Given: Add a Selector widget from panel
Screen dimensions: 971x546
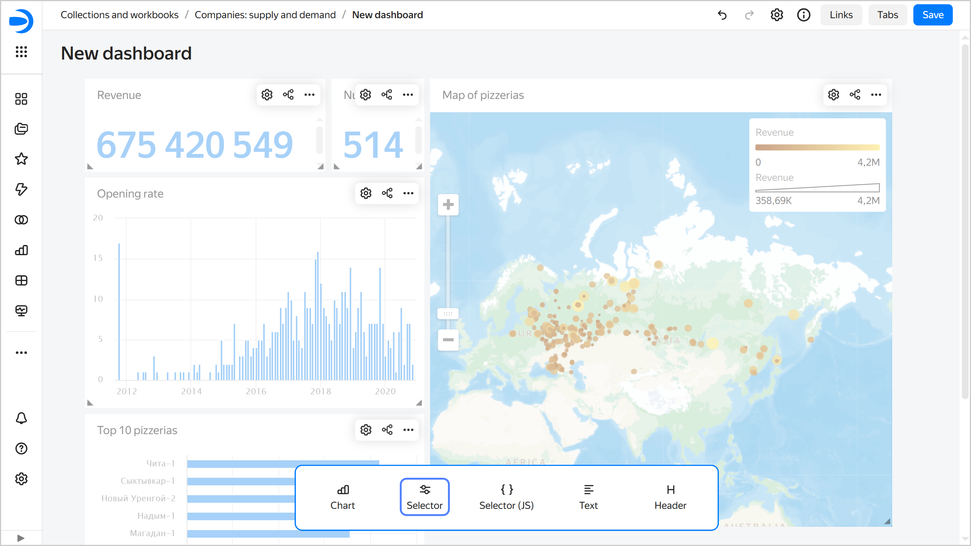Looking at the screenshot, I should 424,497.
